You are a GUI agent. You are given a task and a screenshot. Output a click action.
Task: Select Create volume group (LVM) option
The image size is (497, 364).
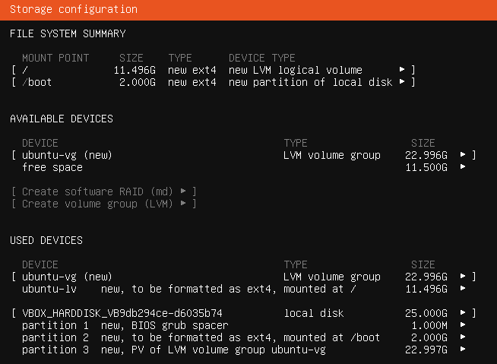(104, 204)
